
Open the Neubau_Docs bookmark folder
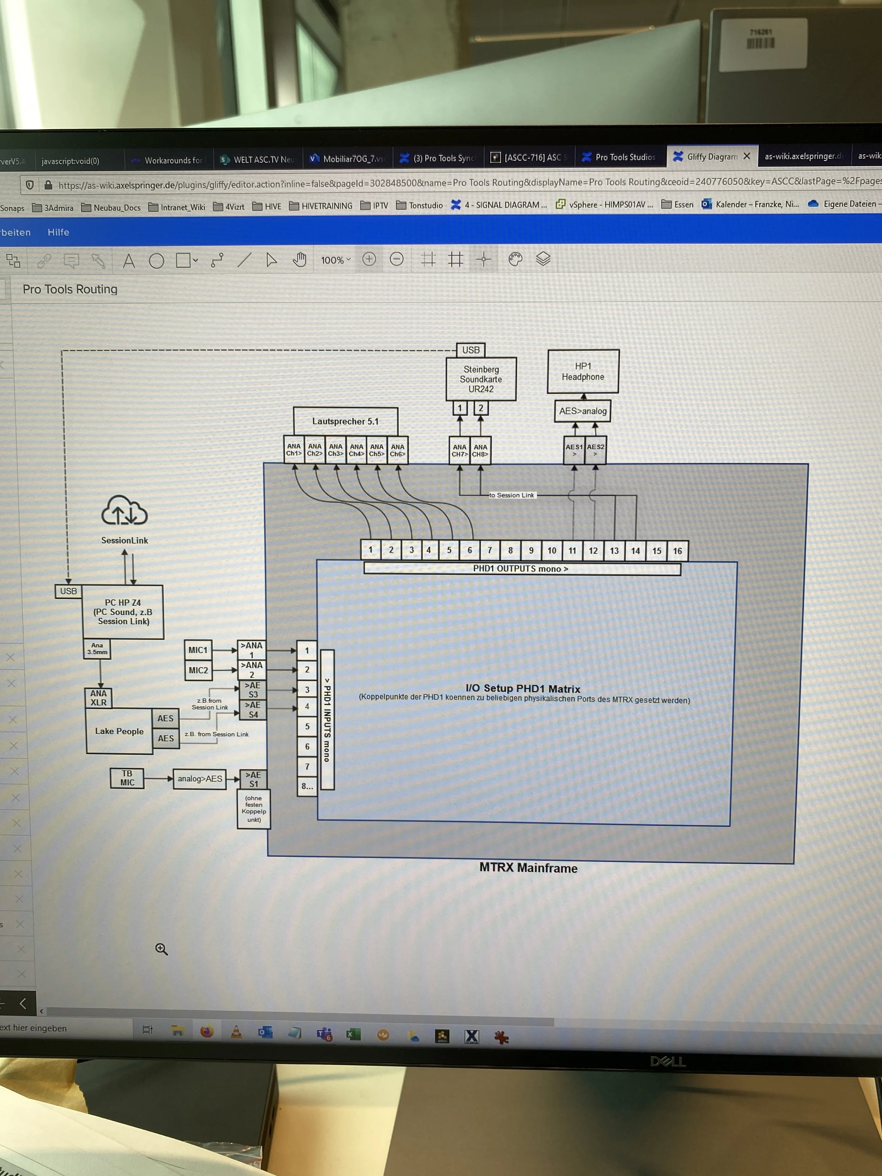click(x=111, y=207)
